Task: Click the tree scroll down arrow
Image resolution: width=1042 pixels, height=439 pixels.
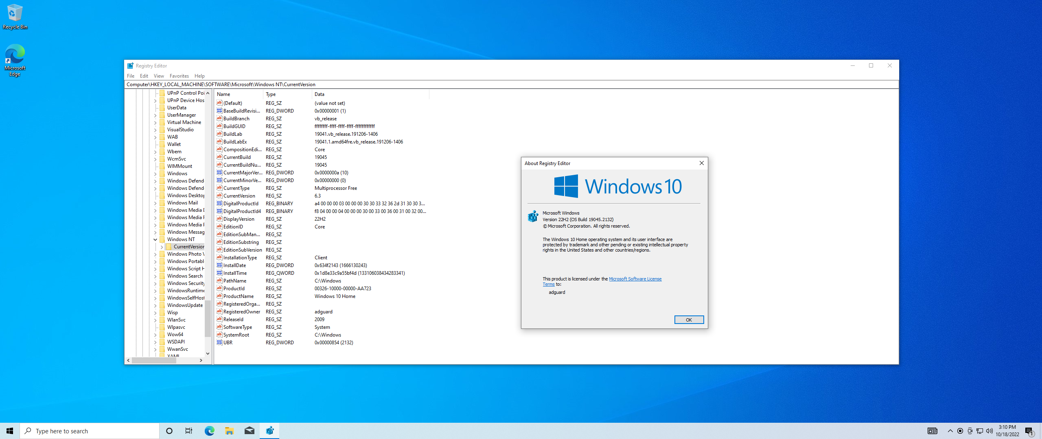Action: click(208, 353)
